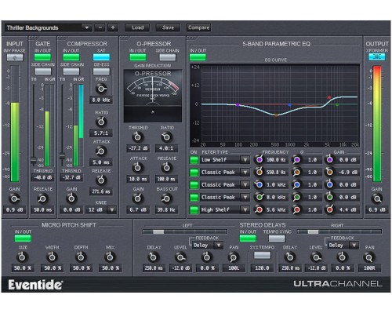392x313 pixels.
Task: Click the Micro Pitch Shift Size knob
Action: [x=23, y=257]
